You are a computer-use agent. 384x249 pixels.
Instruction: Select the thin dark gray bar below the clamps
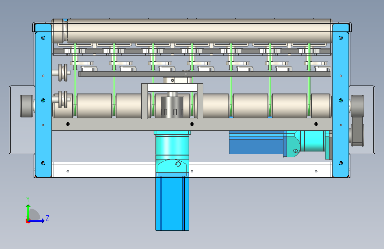205,74
